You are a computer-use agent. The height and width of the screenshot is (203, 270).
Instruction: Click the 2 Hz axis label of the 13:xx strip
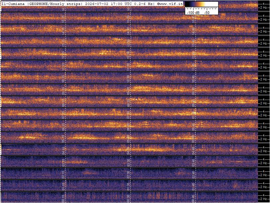(x=264, y=44)
